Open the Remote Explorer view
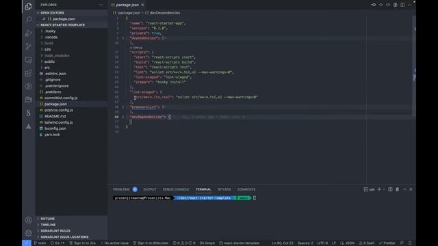 click(x=29, y=59)
